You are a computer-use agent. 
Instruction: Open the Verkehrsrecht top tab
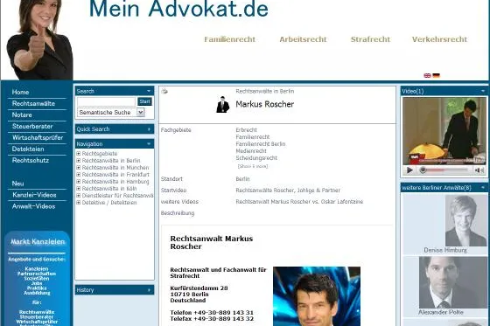click(439, 39)
